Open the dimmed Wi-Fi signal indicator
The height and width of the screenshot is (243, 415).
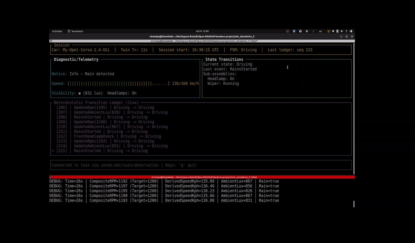pos(313,31)
